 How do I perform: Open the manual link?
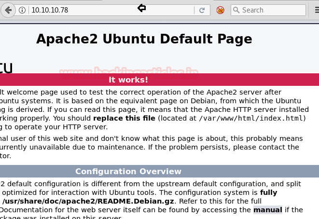268,210
